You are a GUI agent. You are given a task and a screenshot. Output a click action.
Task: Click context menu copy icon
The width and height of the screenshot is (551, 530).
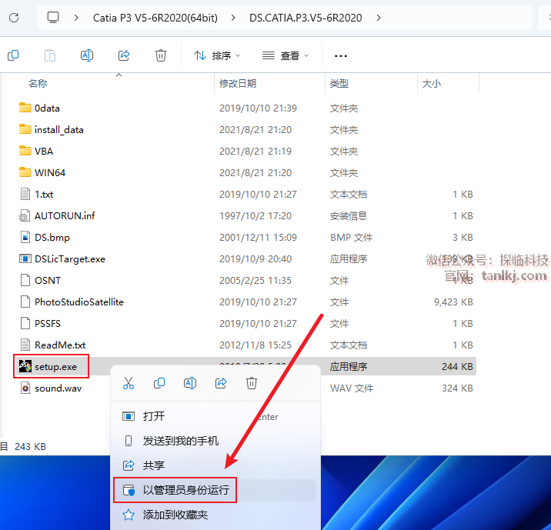(x=159, y=383)
